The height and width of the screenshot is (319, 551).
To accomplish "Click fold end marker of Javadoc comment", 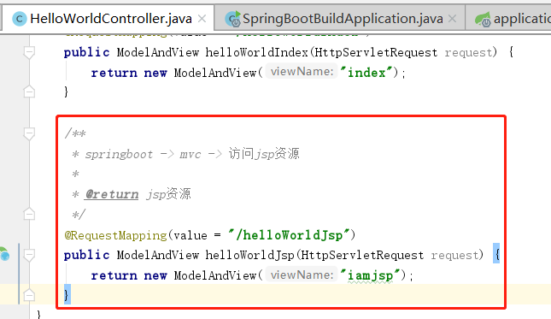I will click(x=29, y=214).
